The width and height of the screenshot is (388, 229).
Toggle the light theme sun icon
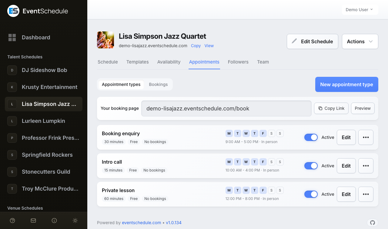pos(75,221)
